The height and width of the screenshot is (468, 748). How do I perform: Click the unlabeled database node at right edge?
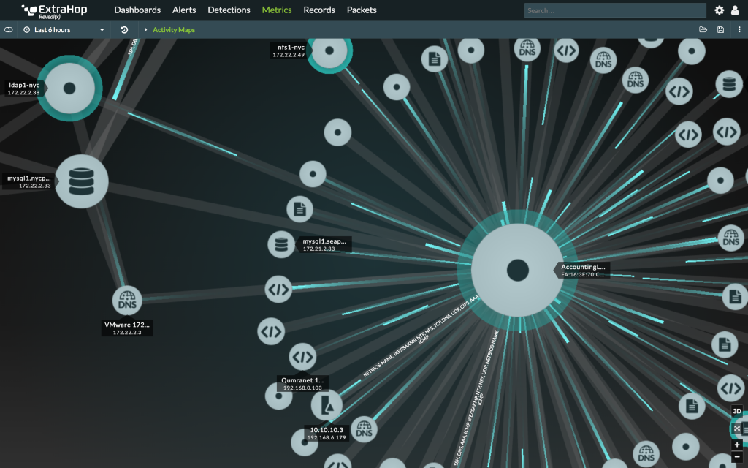pos(729,84)
